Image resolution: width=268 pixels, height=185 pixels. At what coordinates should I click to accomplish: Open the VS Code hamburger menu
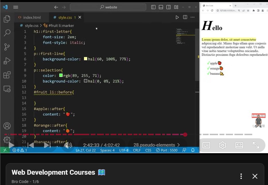click(x=15, y=7)
